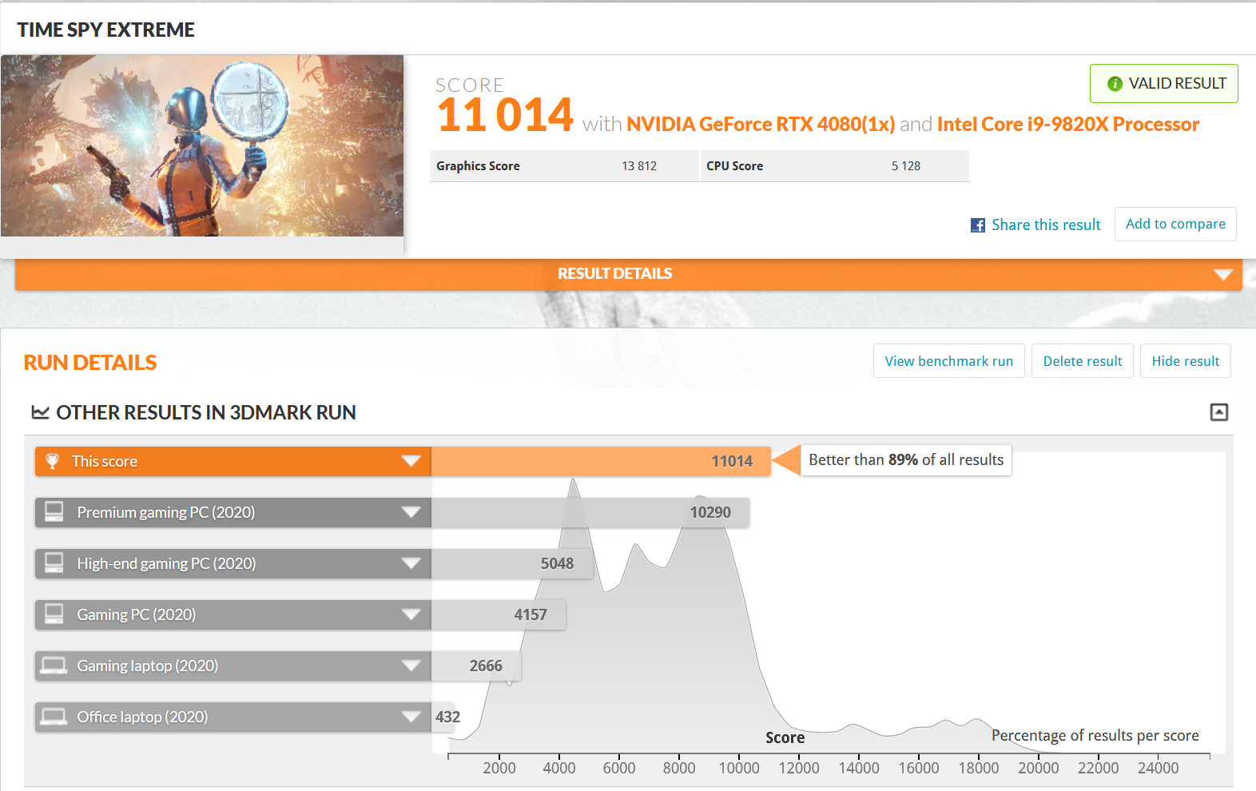Click the Gaming laptop (2020) laptop icon

[x=54, y=666]
